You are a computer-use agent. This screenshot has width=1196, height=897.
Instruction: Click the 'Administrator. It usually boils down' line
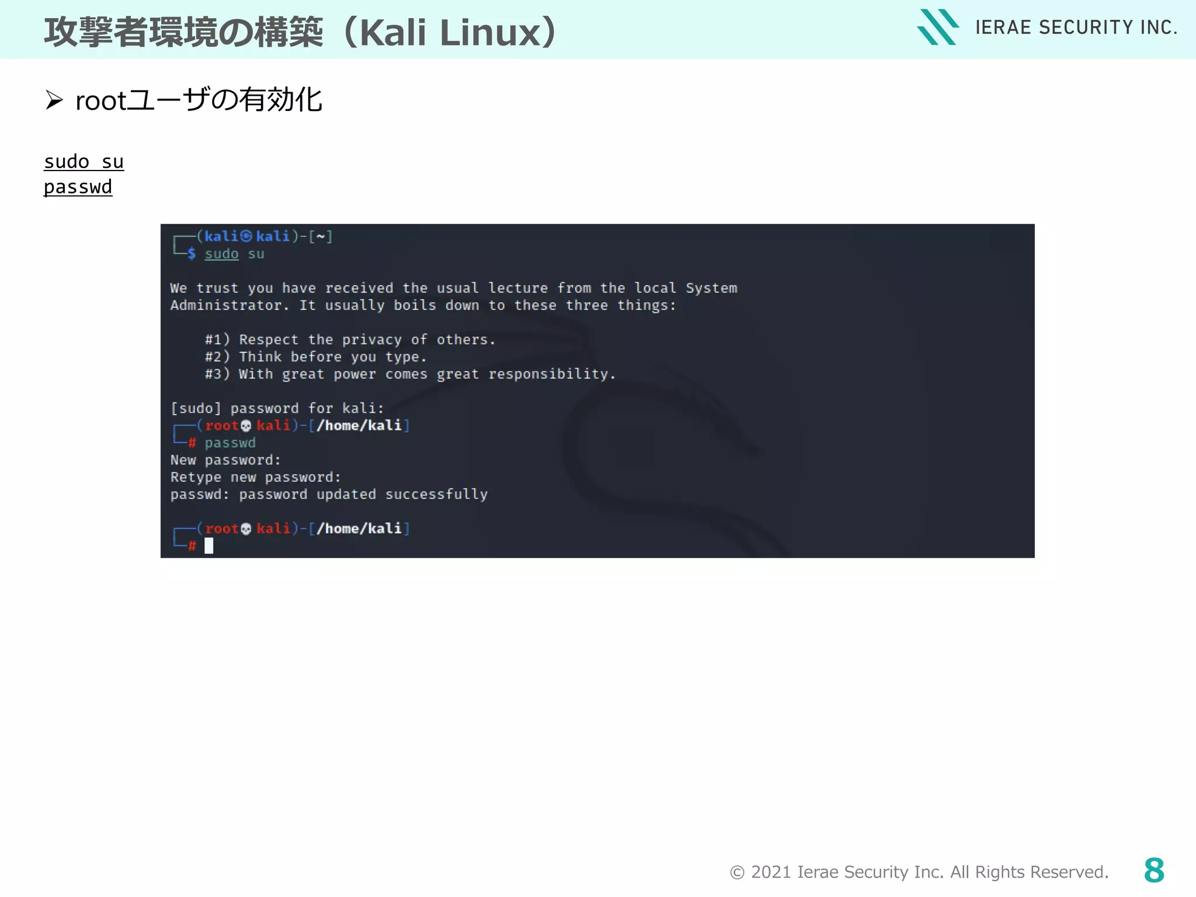point(423,305)
